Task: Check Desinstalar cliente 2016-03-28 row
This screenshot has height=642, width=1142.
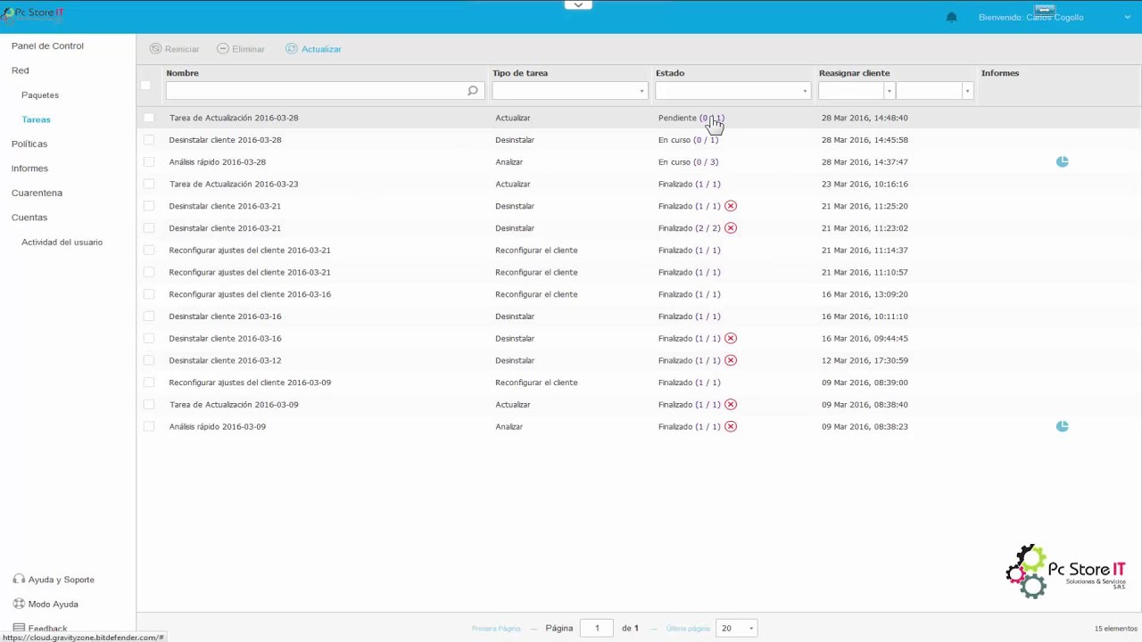Action: tap(149, 140)
